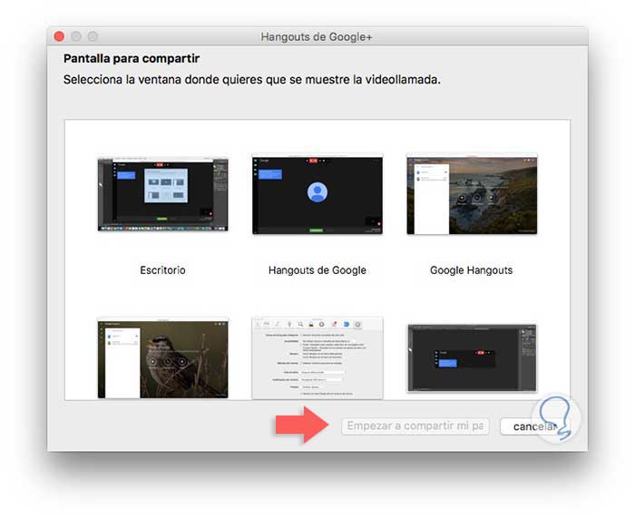Click the Hangouts de Google label

(317, 270)
